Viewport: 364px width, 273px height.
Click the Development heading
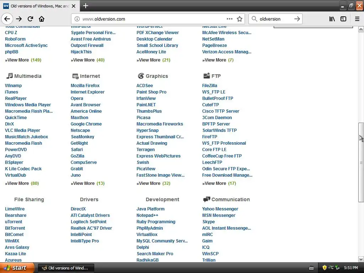pos(162,199)
